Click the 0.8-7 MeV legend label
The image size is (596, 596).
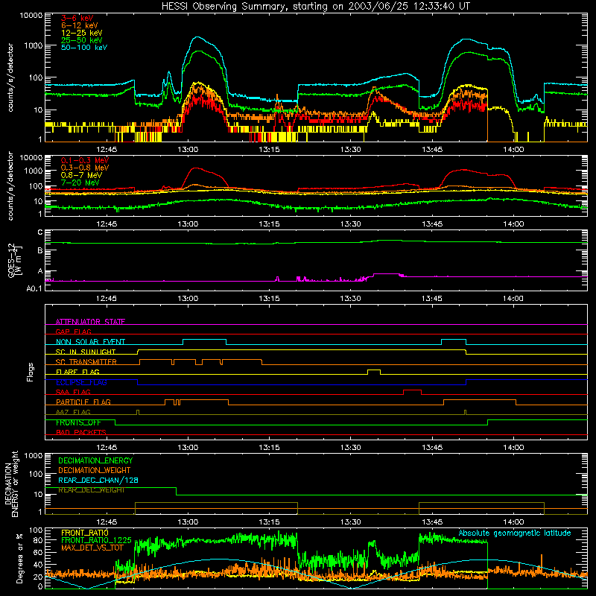point(81,175)
